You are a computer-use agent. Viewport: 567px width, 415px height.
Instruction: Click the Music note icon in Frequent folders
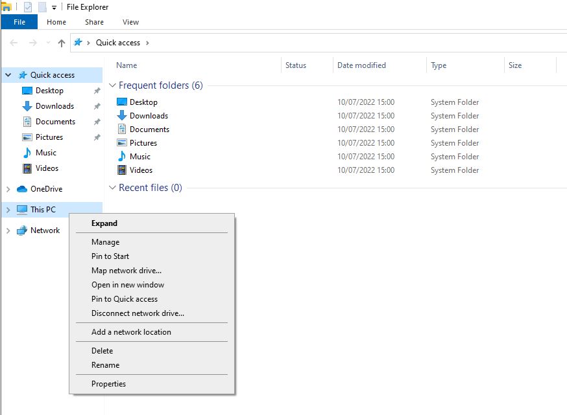click(x=122, y=157)
